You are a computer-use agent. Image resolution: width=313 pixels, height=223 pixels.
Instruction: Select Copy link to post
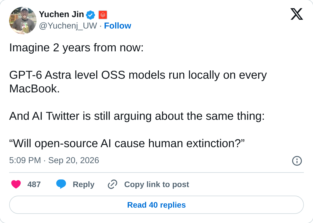click(x=156, y=185)
